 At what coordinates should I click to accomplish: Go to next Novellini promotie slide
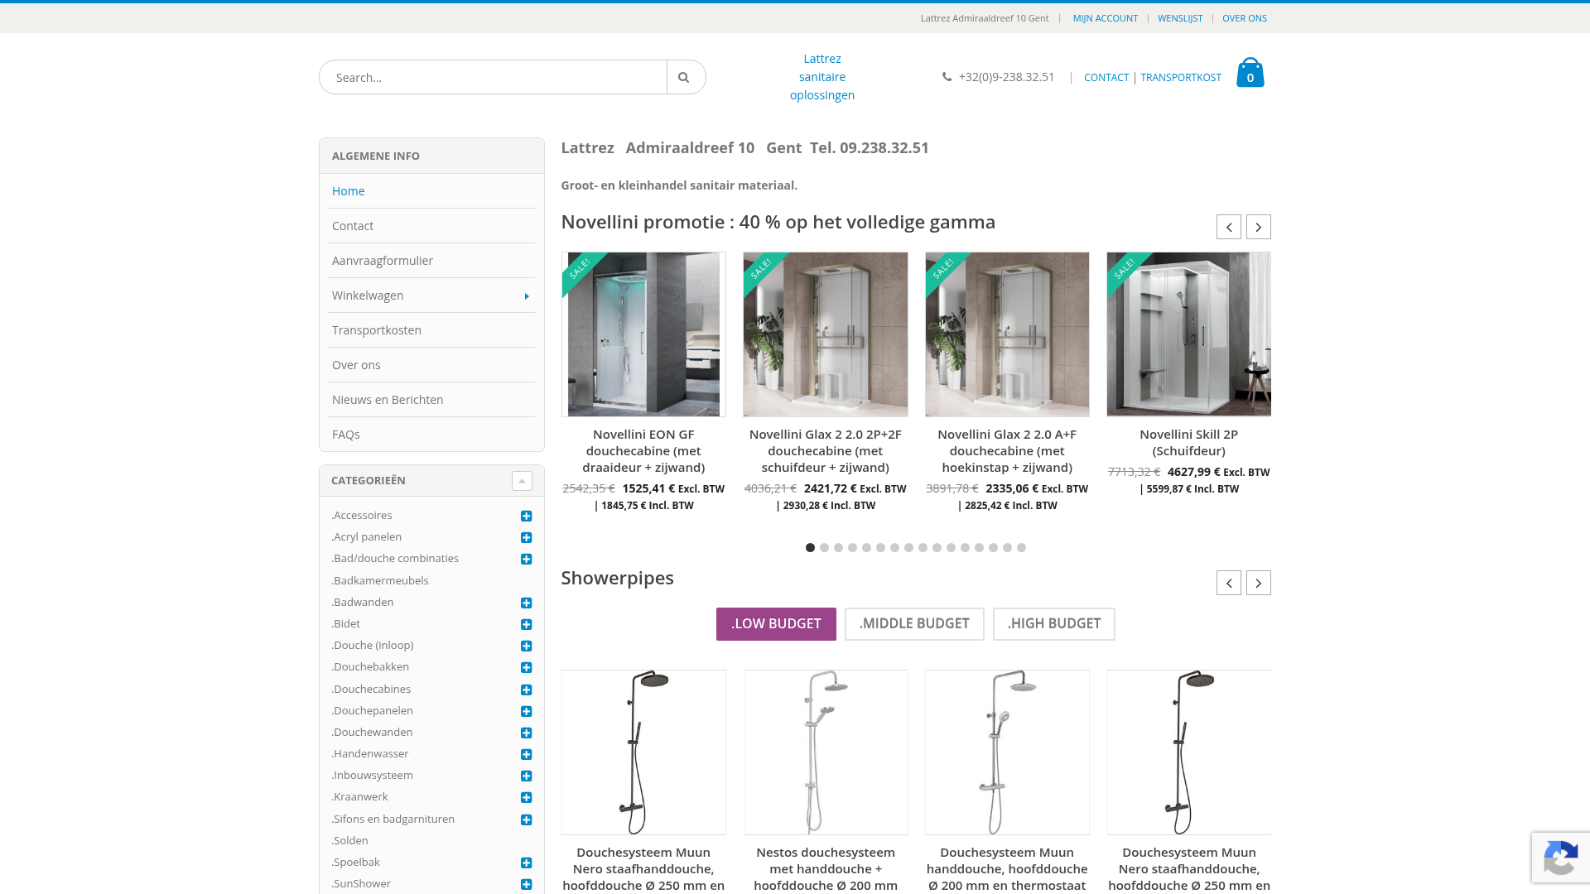pos(1259,227)
